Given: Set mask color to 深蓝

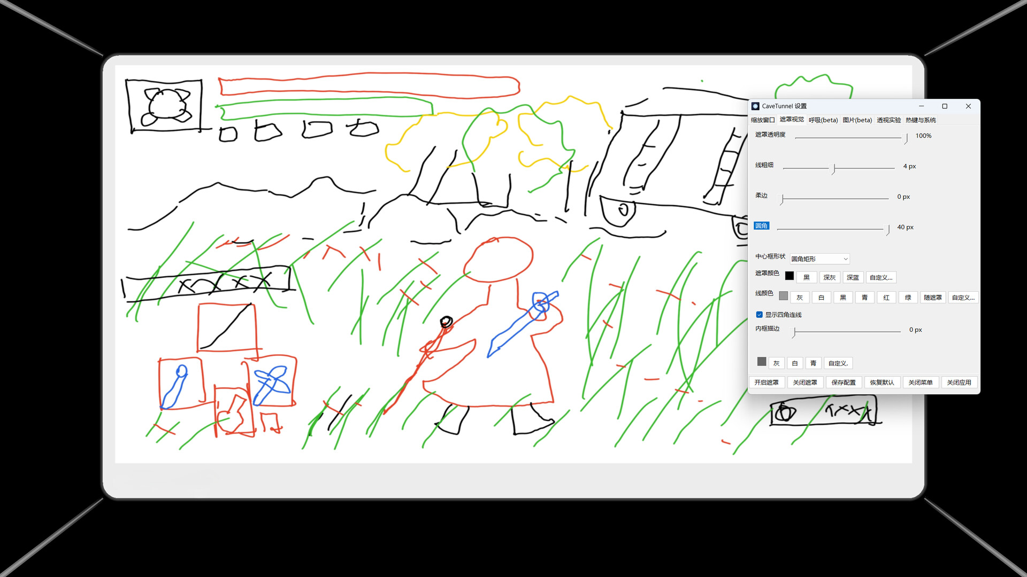Looking at the screenshot, I should [x=853, y=277].
